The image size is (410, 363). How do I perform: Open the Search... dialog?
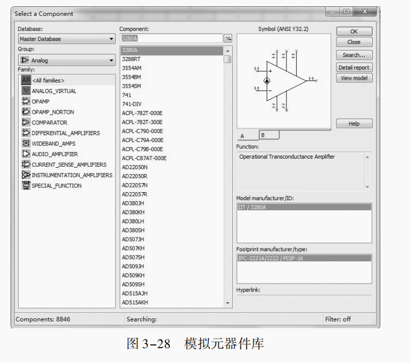click(x=354, y=55)
